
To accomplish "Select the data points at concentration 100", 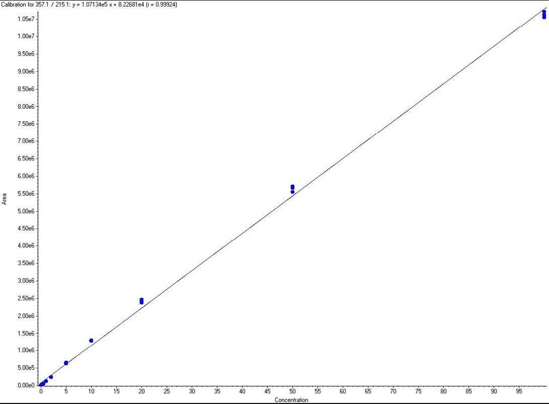I will click(544, 14).
